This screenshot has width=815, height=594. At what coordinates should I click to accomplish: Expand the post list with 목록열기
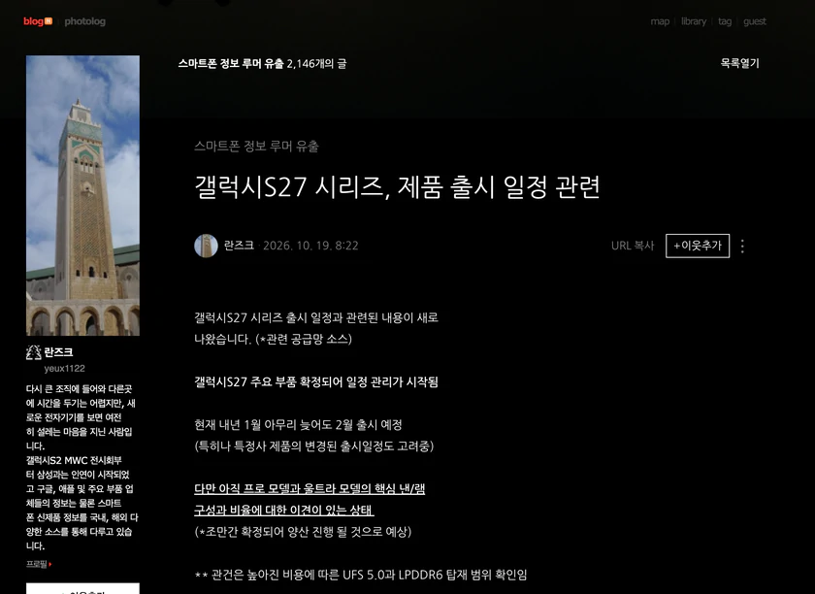pyautogui.click(x=739, y=63)
